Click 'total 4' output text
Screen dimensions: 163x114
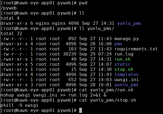coord(10,18)
